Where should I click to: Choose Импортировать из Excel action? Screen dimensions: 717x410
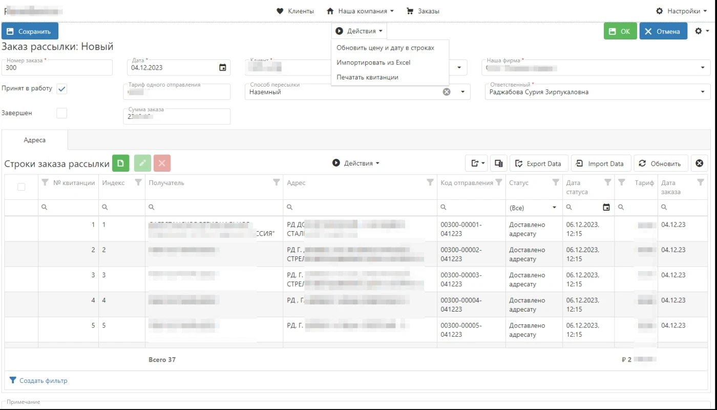click(373, 63)
